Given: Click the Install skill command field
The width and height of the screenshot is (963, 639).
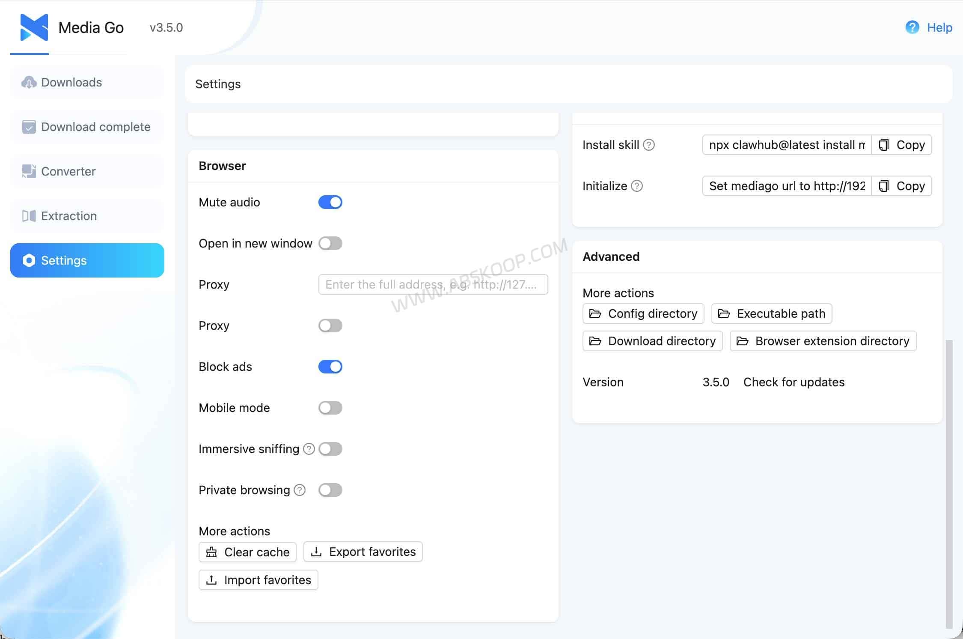Looking at the screenshot, I should 787,145.
